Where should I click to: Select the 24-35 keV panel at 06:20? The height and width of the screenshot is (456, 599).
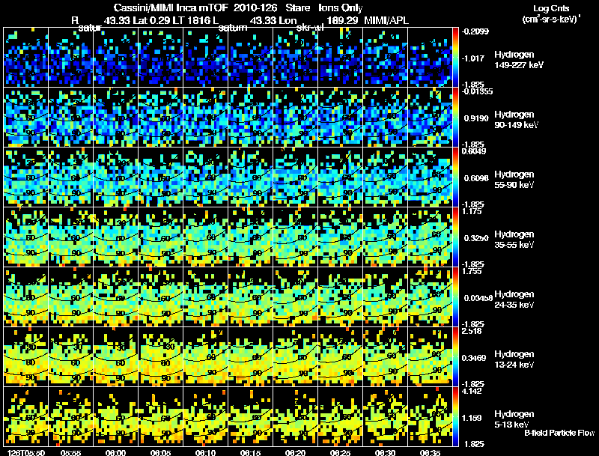(295, 297)
